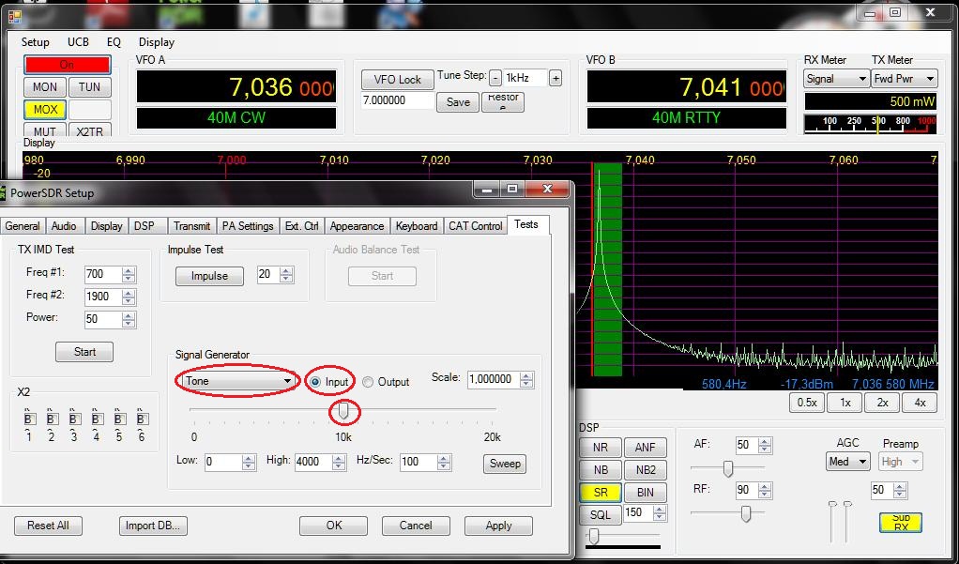Click the red On power button
This screenshot has height=564, width=959.
click(x=67, y=65)
